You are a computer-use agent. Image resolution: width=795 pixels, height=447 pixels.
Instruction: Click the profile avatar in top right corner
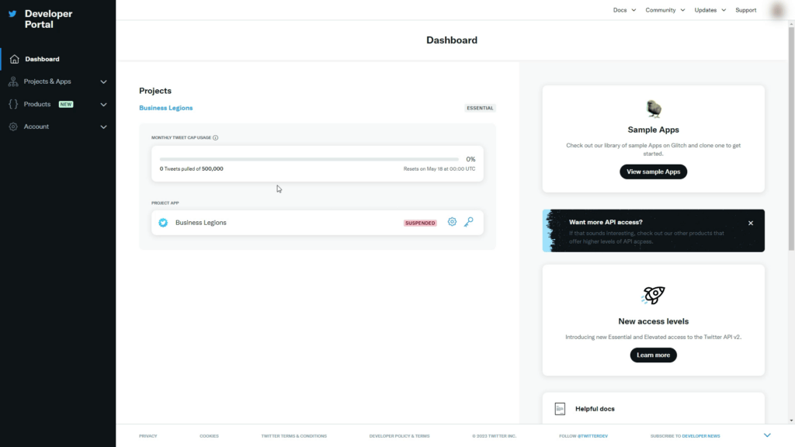[x=776, y=9]
